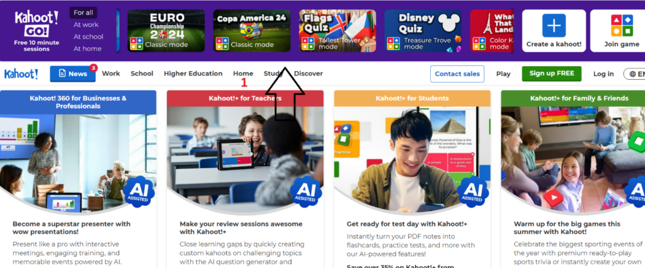The image size is (645, 268).
Task: Click the Join game shapes icon
Action: [622, 26]
